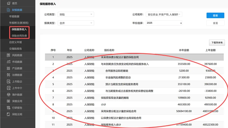Click the value 50694100.00
Viewport: 228px width, 128px height.
point(184,111)
